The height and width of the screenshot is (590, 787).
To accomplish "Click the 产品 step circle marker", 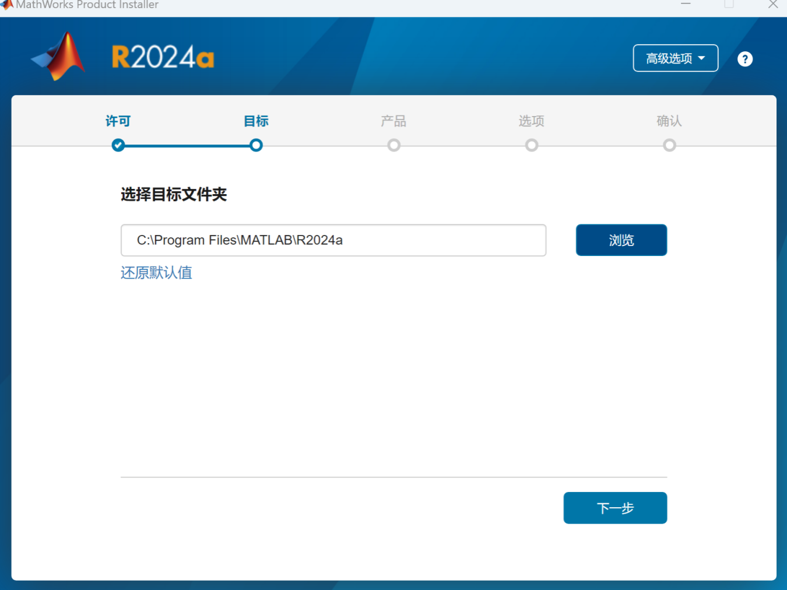I will (394, 145).
